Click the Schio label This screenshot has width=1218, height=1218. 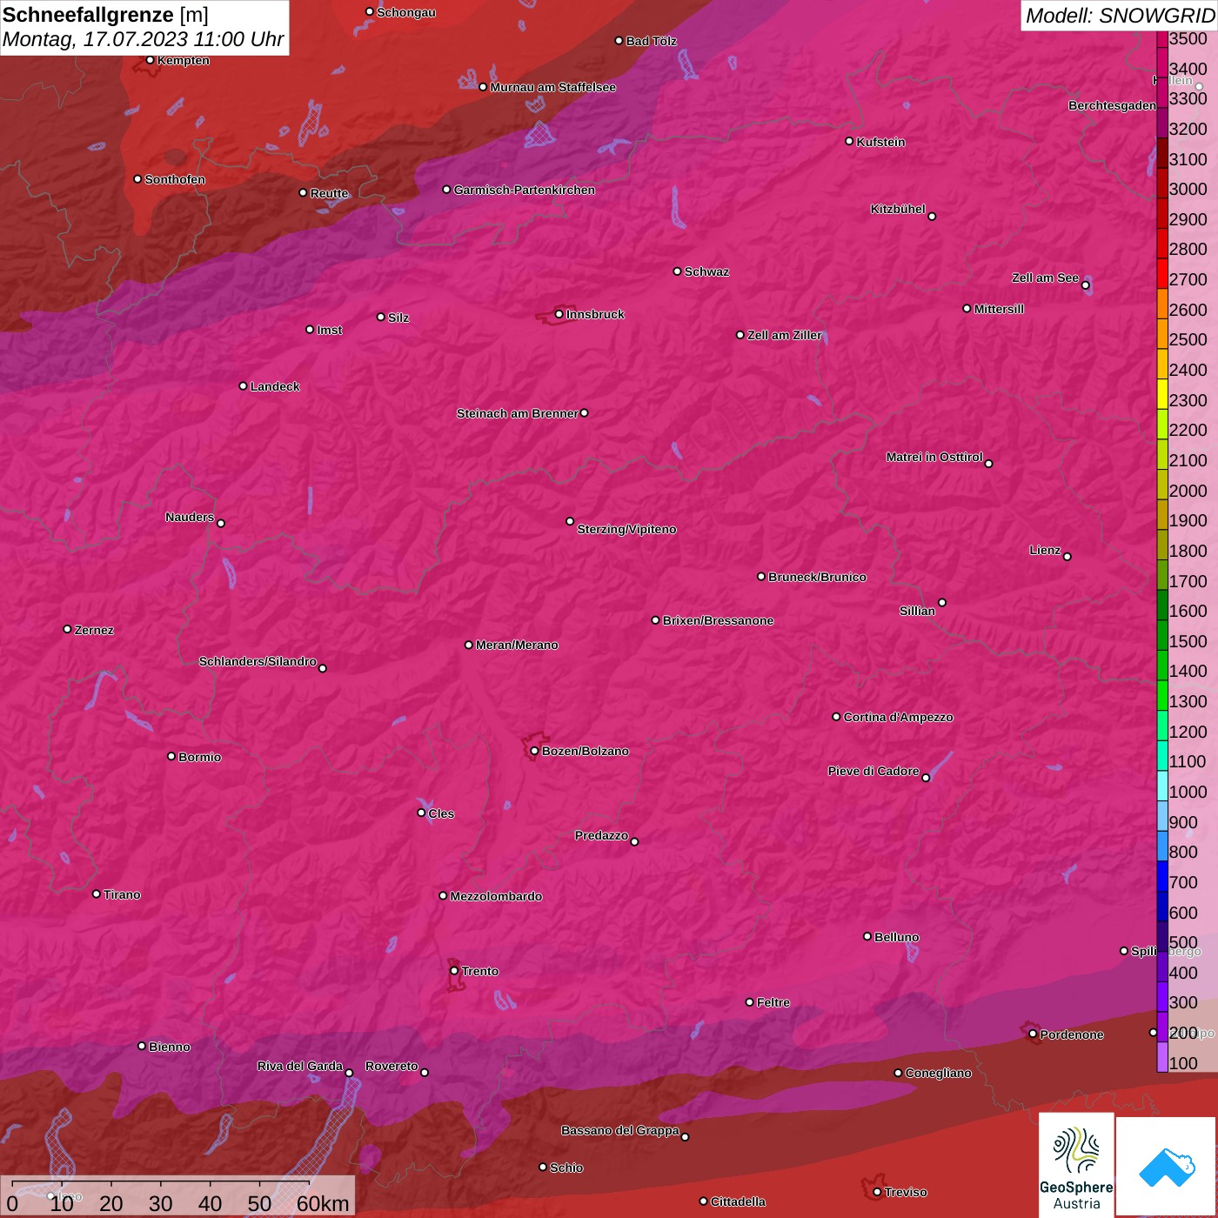click(x=566, y=1168)
